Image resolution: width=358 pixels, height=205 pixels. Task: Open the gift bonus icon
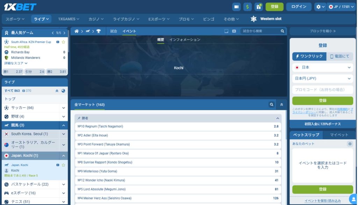[x=259, y=7]
